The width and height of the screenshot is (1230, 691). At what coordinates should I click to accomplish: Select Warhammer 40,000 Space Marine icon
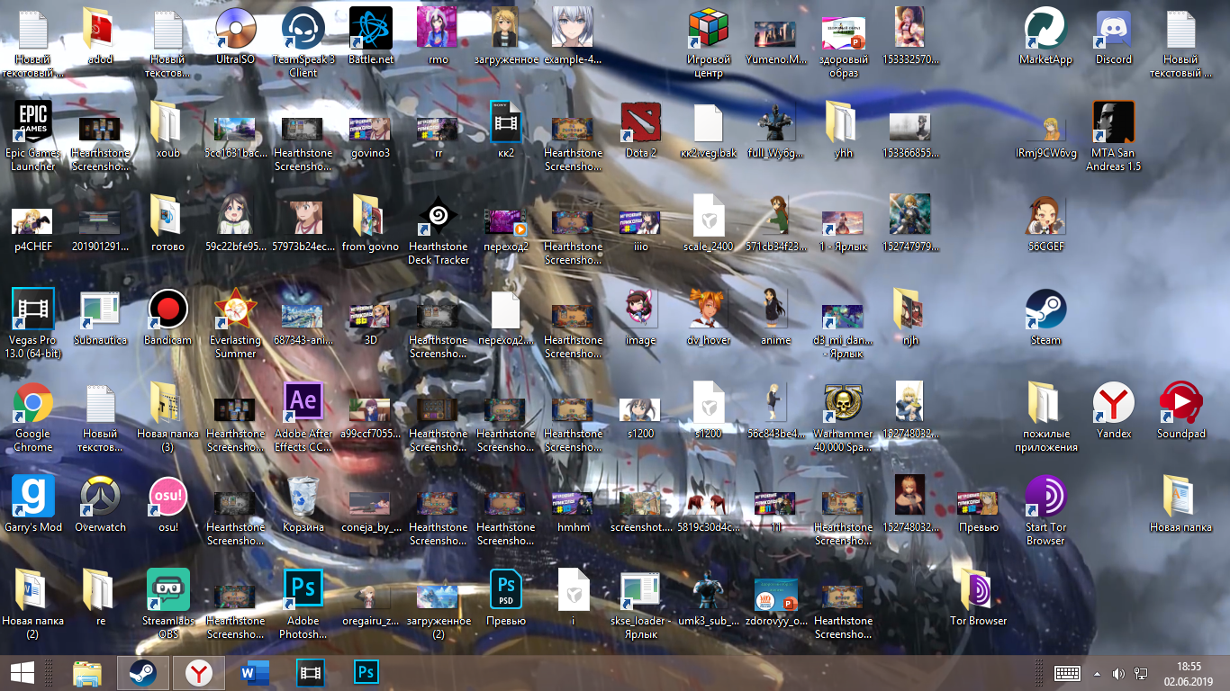click(x=844, y=404)
